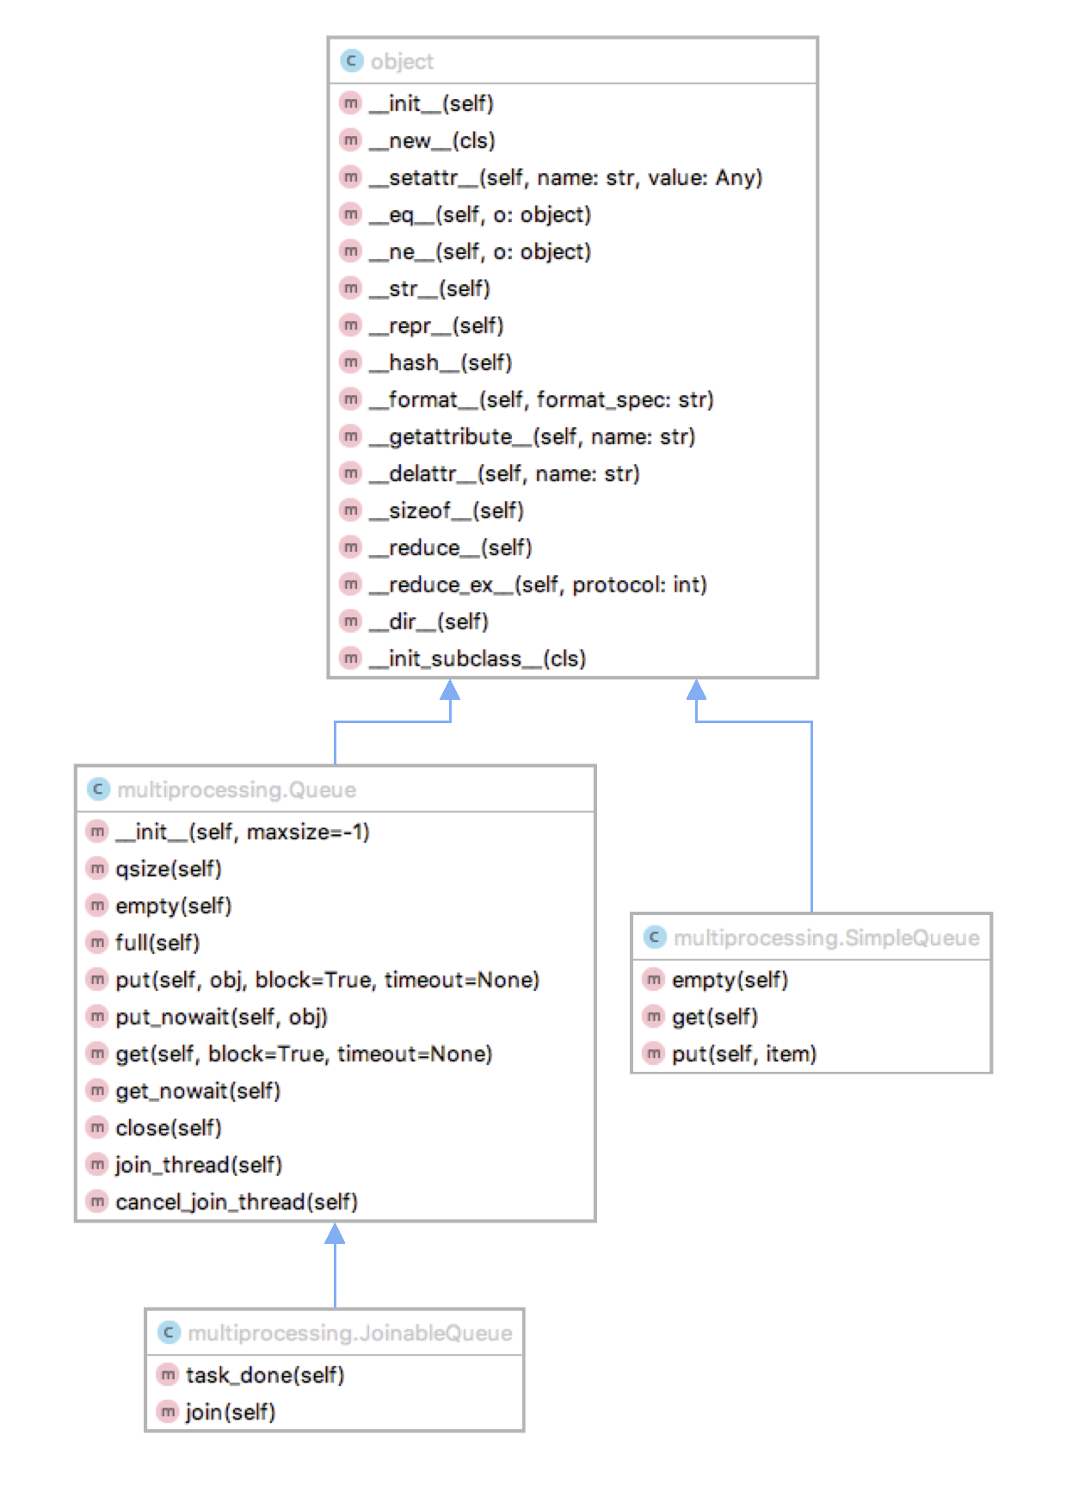Select the __str__(self) method

(430, 288)
